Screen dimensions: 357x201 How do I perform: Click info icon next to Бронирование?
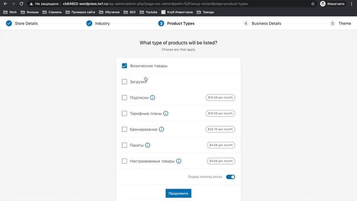click(x=161, y=129)
